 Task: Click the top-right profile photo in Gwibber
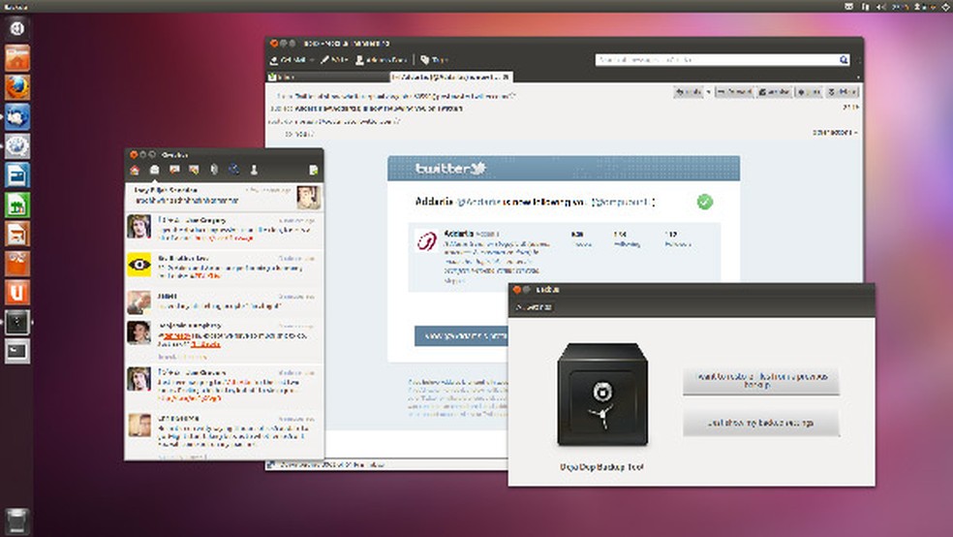coord(309,198)
